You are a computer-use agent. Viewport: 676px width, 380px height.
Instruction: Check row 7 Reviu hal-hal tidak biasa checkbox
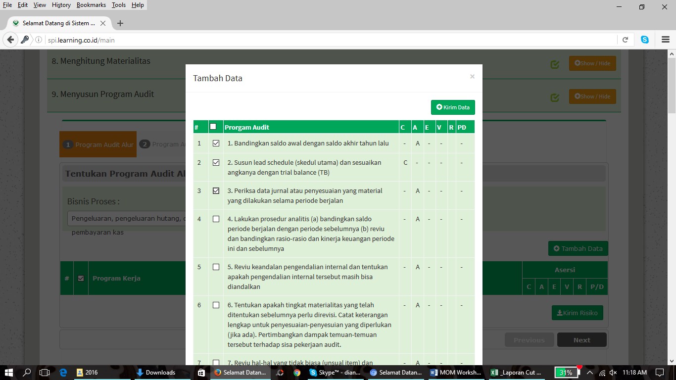tap(216, 363)
